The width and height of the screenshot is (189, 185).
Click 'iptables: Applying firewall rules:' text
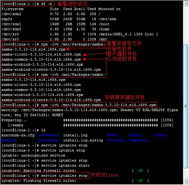point(39,171)
